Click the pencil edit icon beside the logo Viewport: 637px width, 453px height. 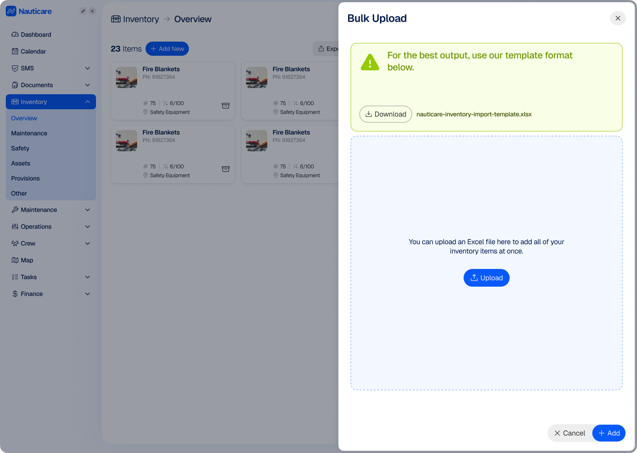pos(83,11)
